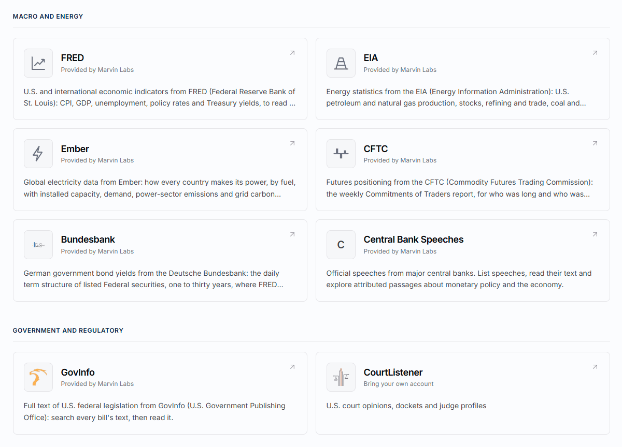Image resolution: width=622 pixels, height=447 pixels.
Task: Select the Bundesbank card title
Action: click(x=88, y=240)
